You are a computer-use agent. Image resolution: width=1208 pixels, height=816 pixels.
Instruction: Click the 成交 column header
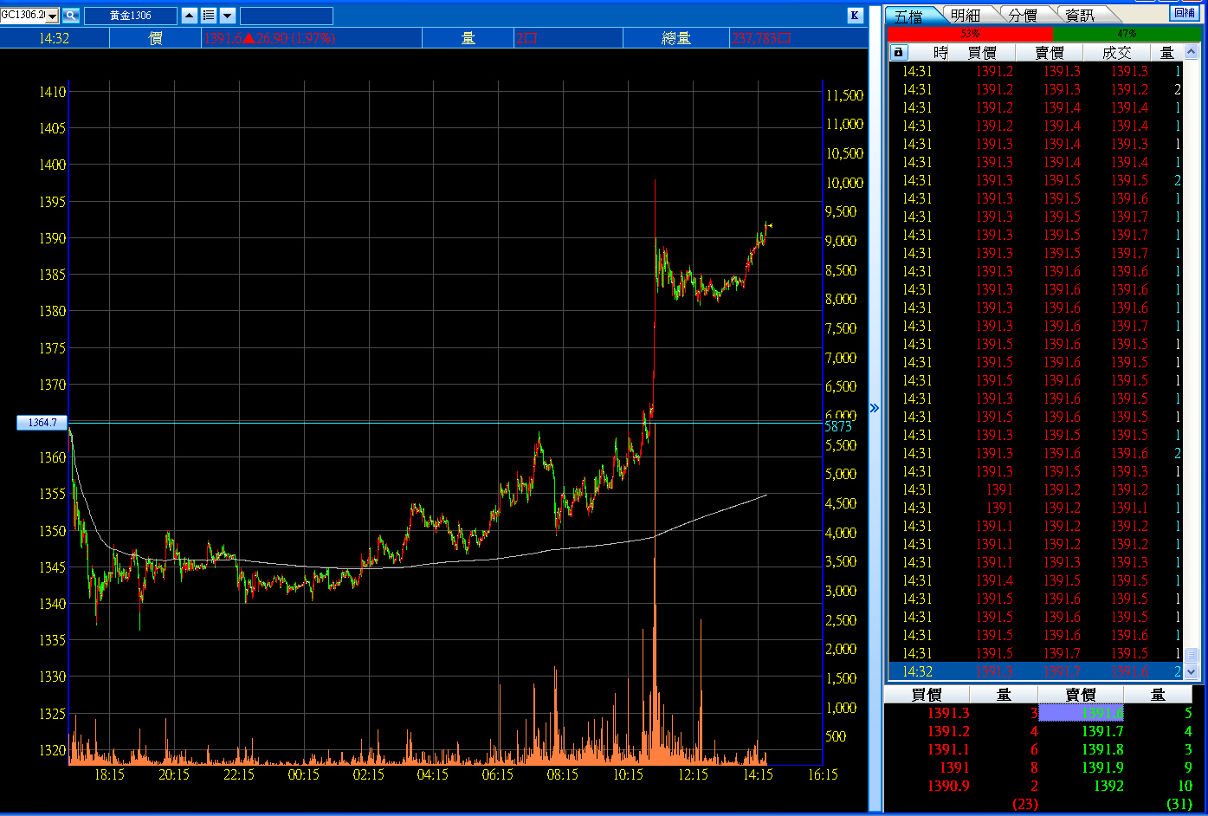(1117, 53)
